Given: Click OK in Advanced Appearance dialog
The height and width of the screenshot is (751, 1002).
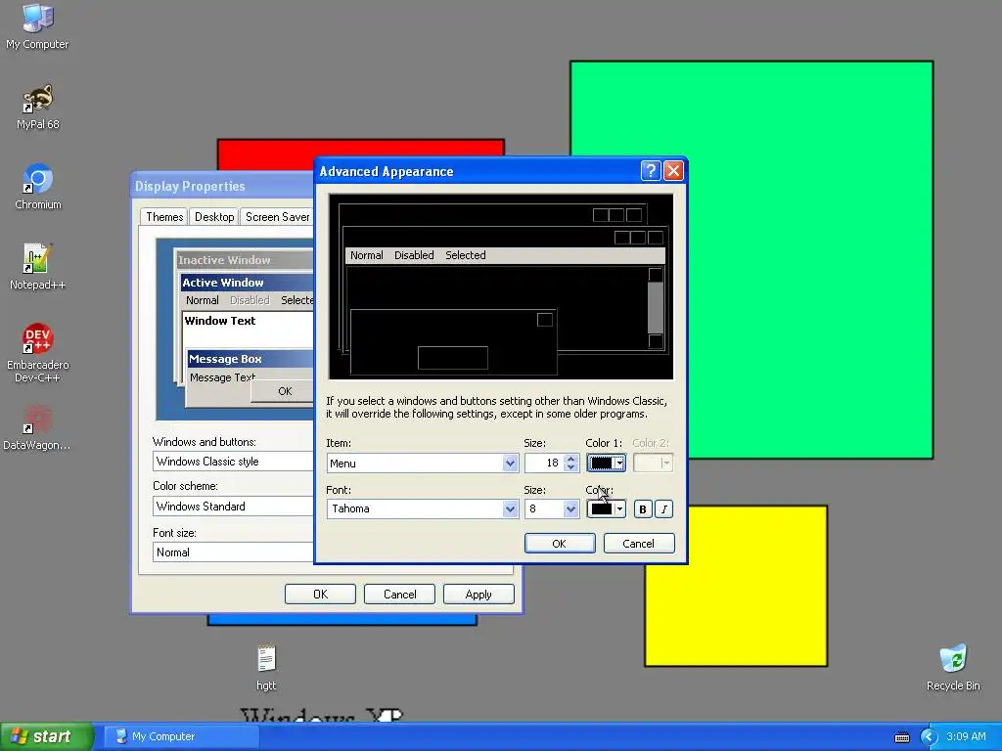Looking at the screenshot, I should pos(559,544).
